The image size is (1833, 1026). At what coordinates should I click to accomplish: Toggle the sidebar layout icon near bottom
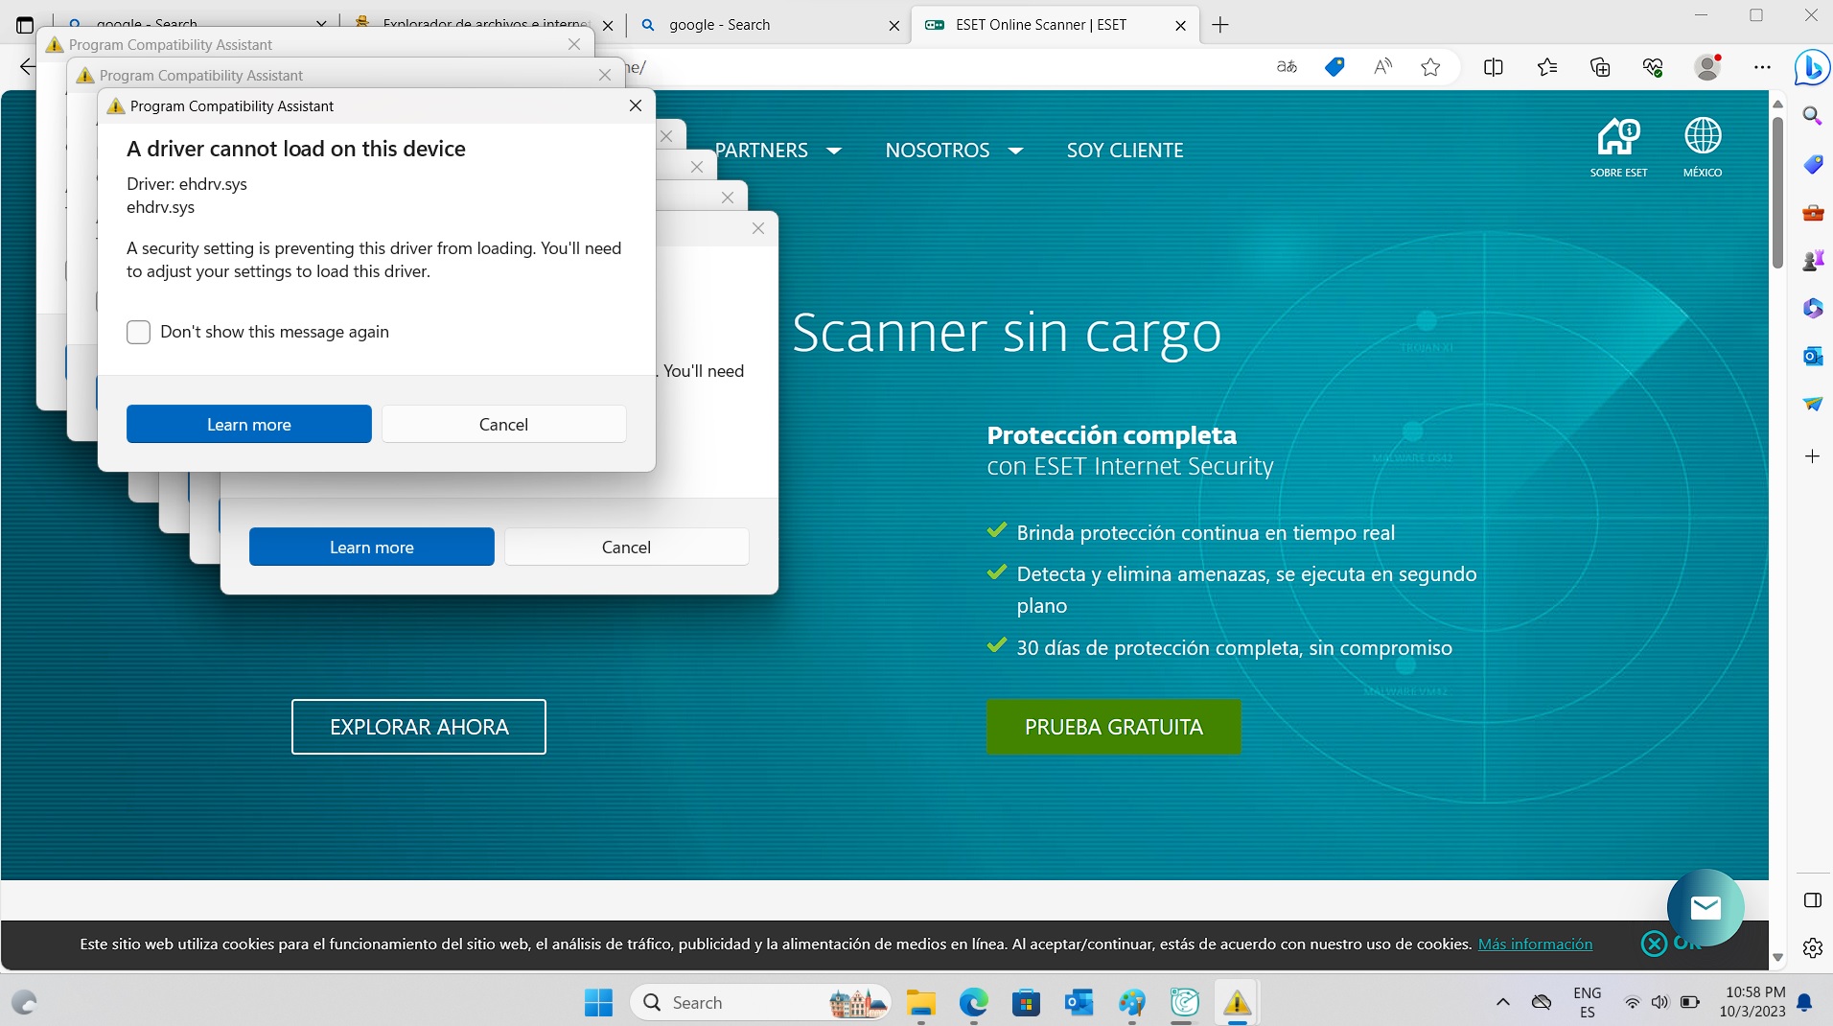point(1812,900)
